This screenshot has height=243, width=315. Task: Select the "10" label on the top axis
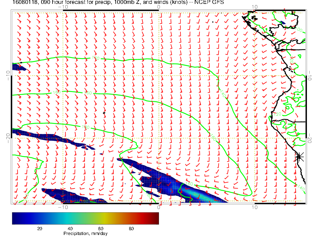[x=254, y=7]
